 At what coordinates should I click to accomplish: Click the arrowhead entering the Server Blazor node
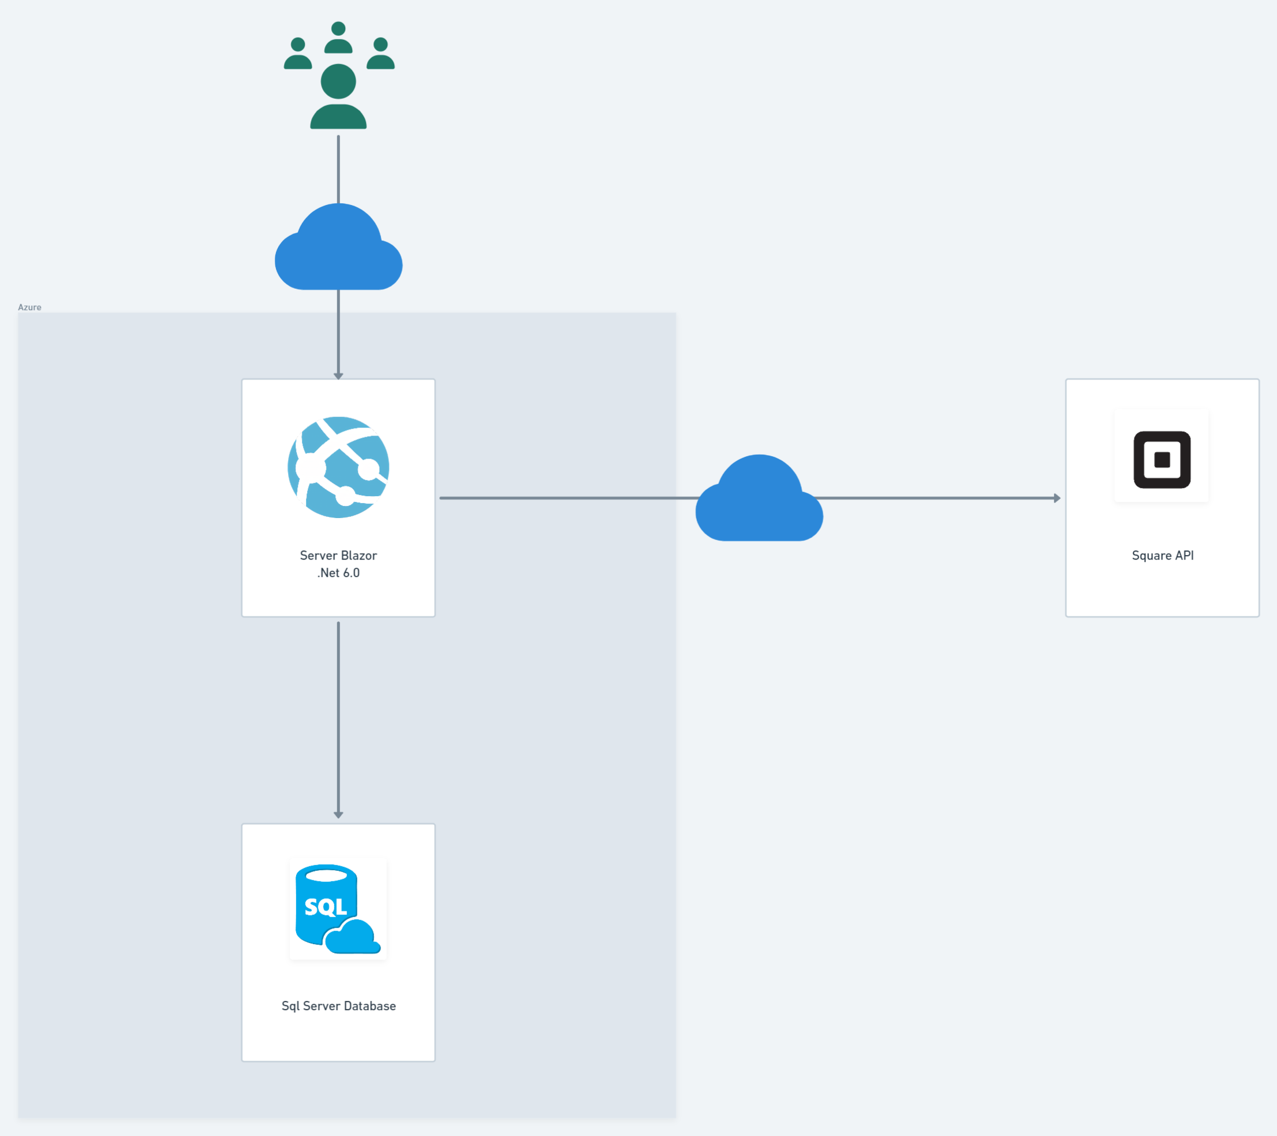pyautogui.click(x=339, y=375)
